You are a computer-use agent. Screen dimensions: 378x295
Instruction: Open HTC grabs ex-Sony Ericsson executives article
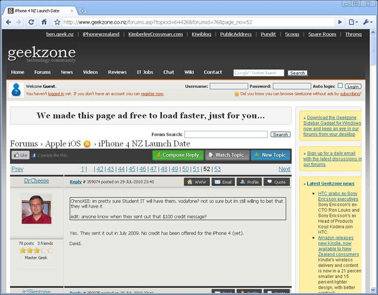(x=338, y=196)
